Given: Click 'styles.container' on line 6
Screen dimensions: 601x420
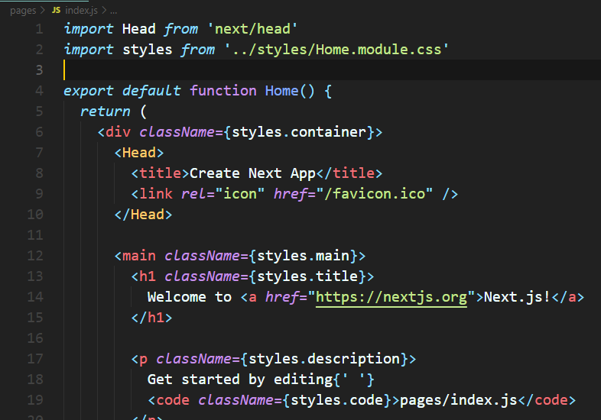Looking at the screenshot, I should coord(299,132).
